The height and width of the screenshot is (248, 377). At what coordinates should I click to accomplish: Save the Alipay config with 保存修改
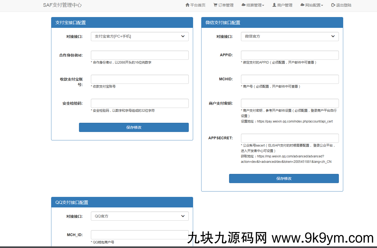[x=134, y=127]
